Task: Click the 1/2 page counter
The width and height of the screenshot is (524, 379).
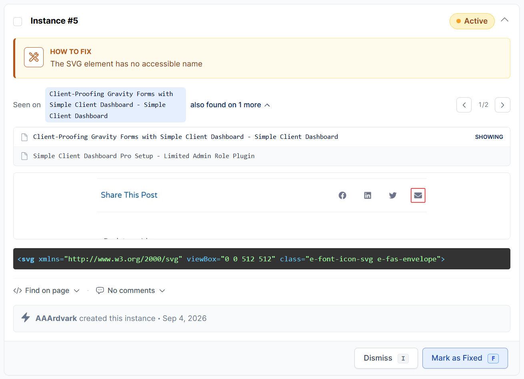Action: pyautogui.click(x=483, y=105)
